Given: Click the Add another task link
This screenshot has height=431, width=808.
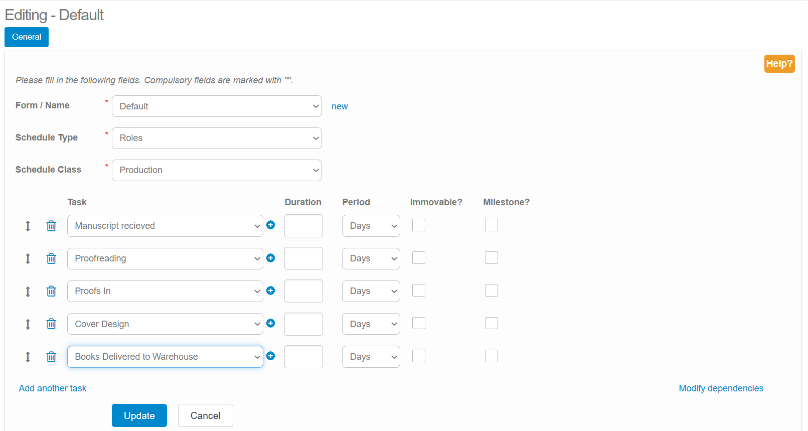Looking at the screenshot, I should pos(53,388).
